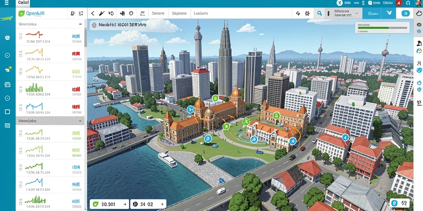Image resolution: width=423 pixels, height=211 pixels.
Task: Click the green shield 30.901 button at bottom
Action: click(109, 204)
